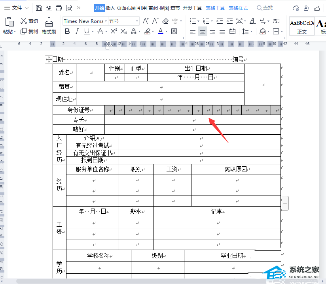Toggle subscript formatting

124,31
